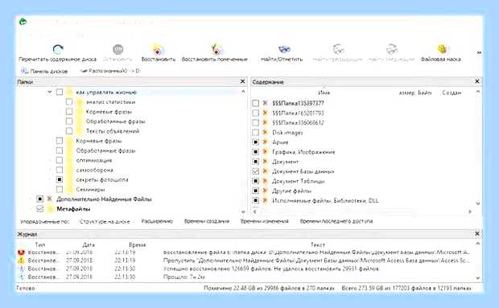Select the самооборона folder row
Screen dimensions: 499x308
(x=94, y=170)
